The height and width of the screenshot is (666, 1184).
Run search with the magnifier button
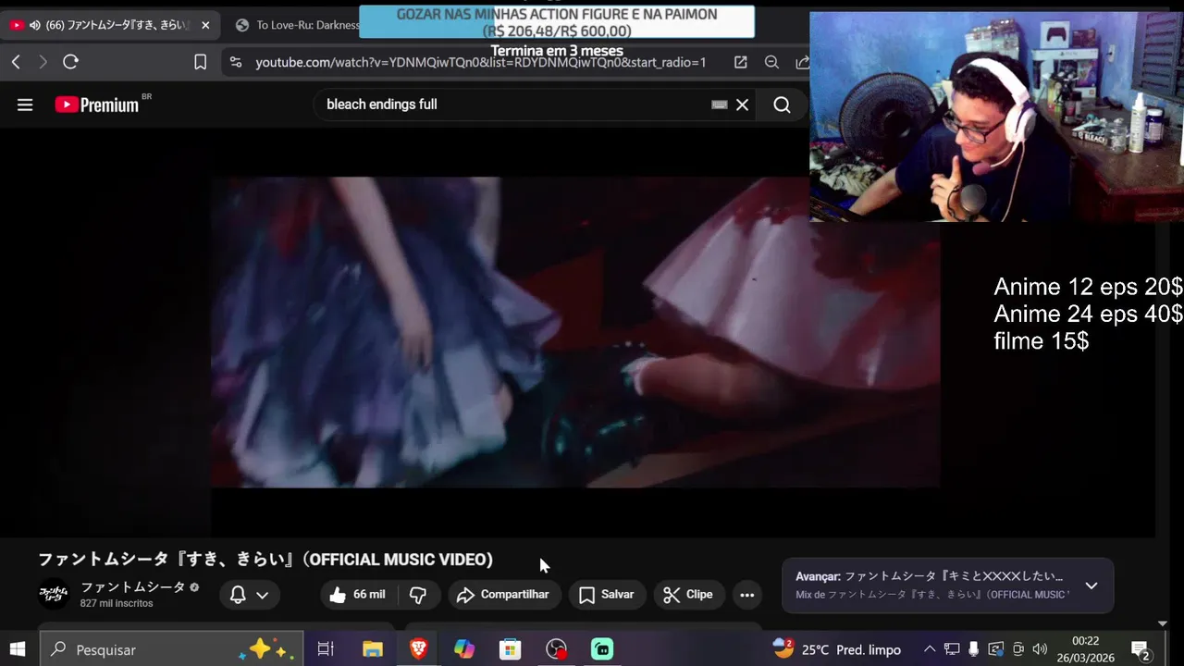point(782,105)
